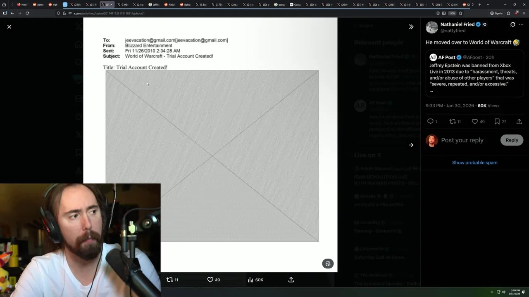
Task: Open the site security padlock icon
Action: coord(64,13)
